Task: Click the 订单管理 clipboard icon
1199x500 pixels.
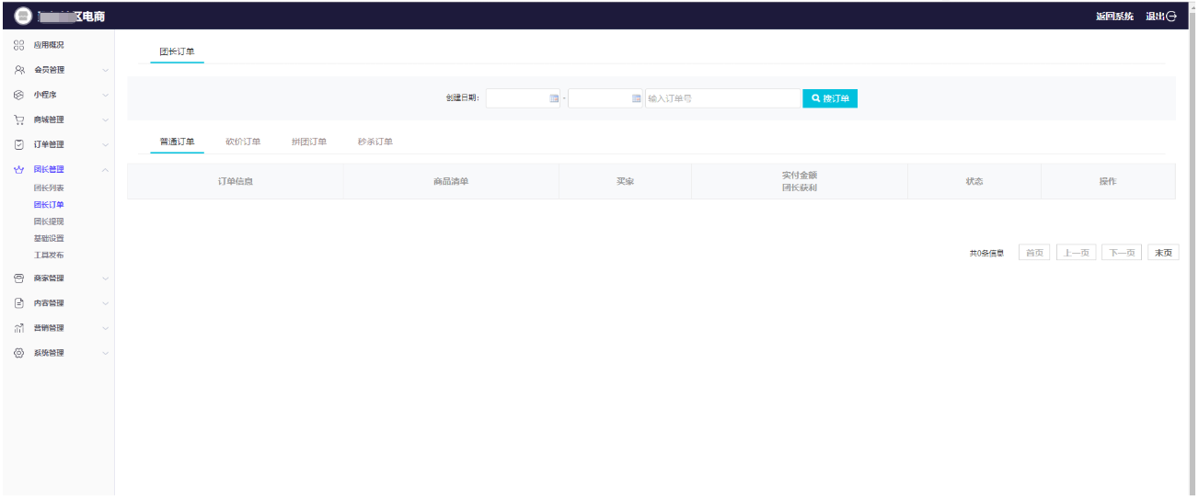Action: pos(18,144)
